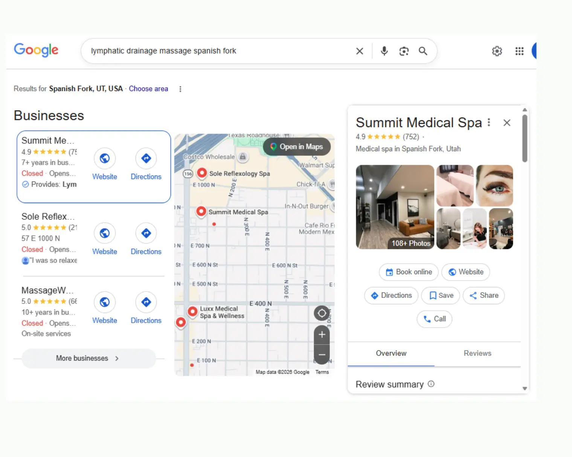Open quick settings gear
Screen dimensions: 572x457
pos(497,51)
